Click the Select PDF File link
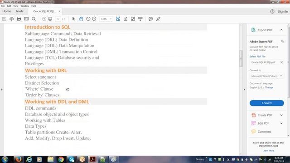 pyautogui.click(x=257, y=56)
